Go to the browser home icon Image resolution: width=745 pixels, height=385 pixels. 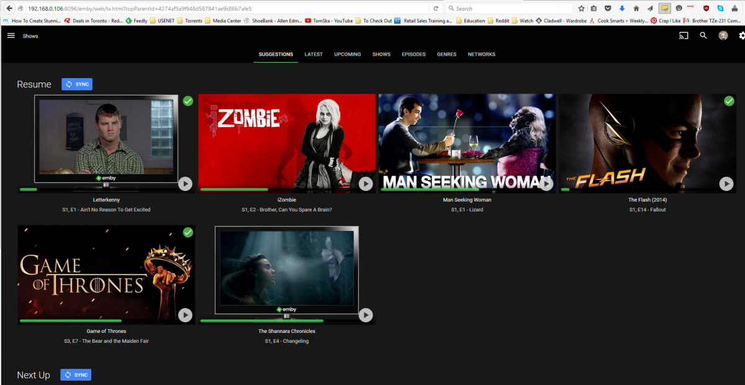636,9
